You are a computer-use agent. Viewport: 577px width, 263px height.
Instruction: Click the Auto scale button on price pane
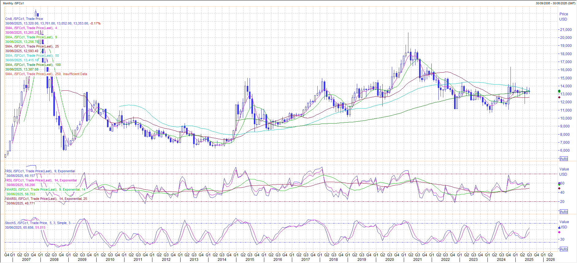[564, 159]
